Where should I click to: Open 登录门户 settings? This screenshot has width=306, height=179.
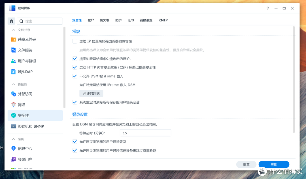[x=25, y=159]
